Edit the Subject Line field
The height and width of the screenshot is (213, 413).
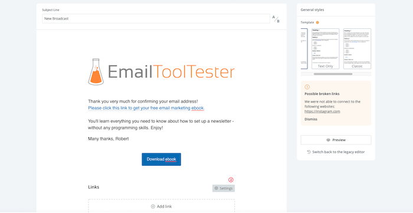coord(156,19)
